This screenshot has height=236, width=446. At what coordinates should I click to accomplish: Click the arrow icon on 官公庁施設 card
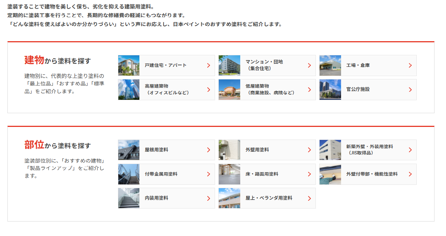click(x=410, y=89)
